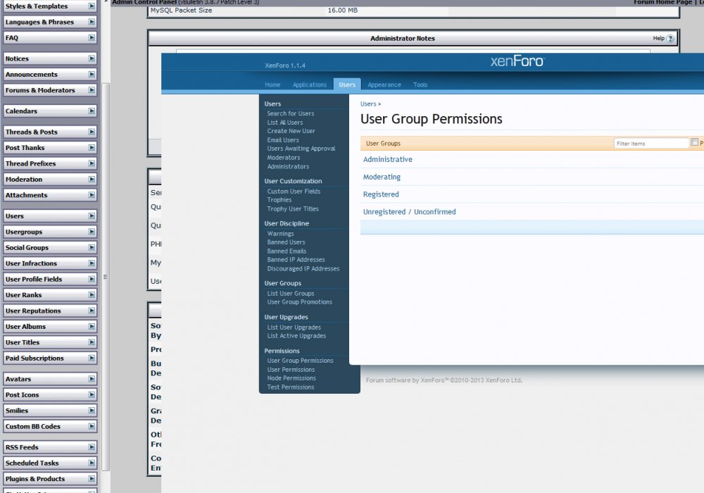Open the Administrative user group permissions

click(388, 160)
